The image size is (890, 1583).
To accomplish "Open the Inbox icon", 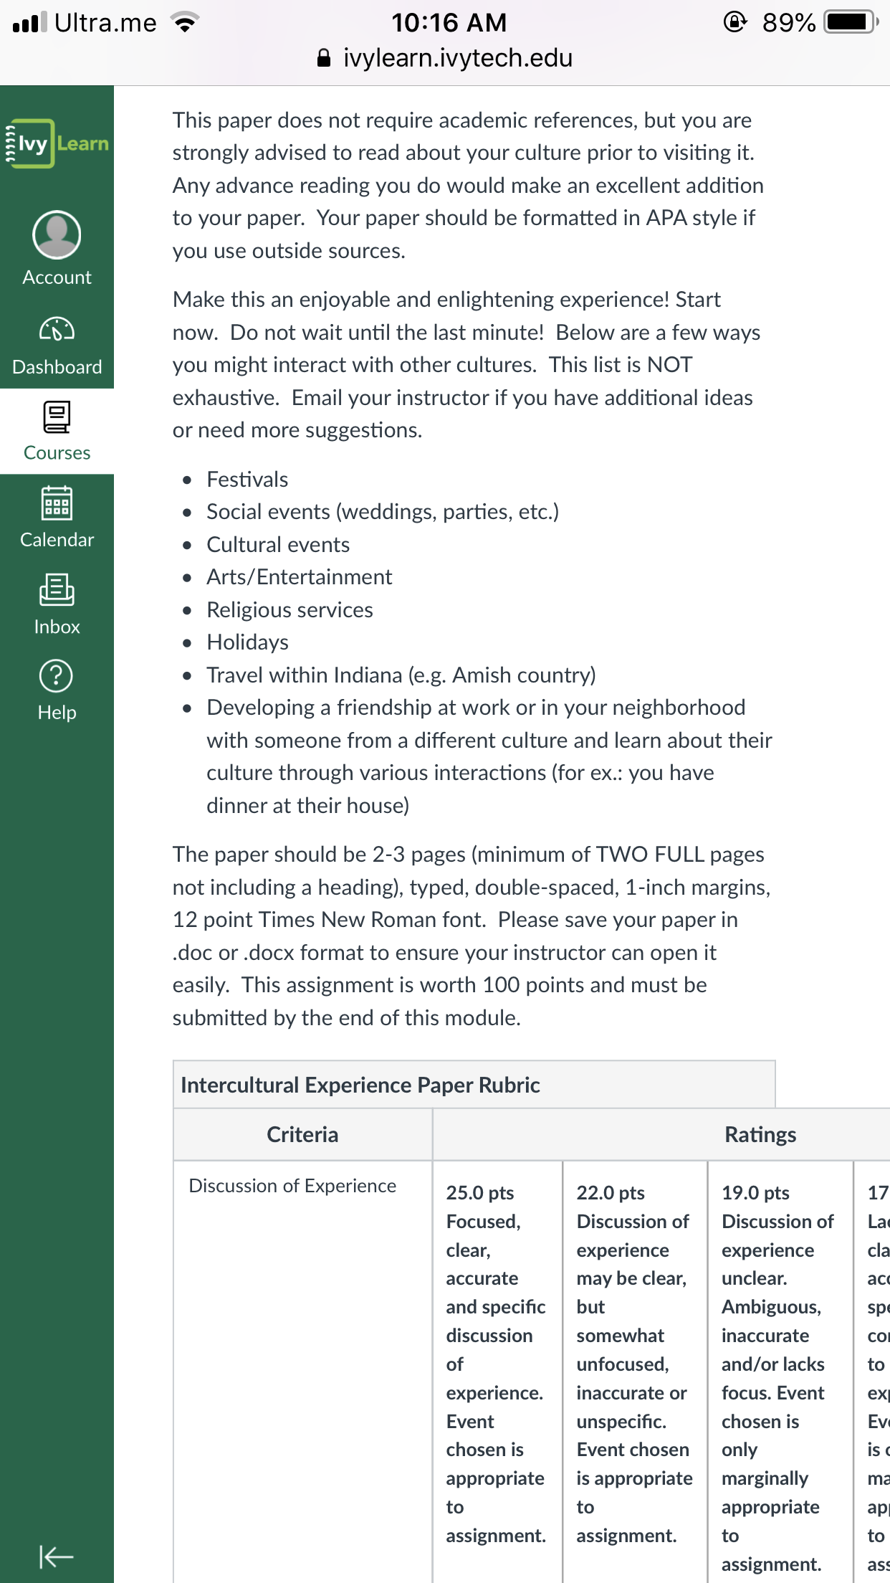I will pyautogui.click(x=57, y=589).
